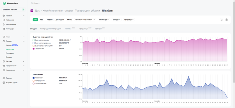Enable the Выручка по заказам checkbox
Viewport: 235px width, 108px height.
coord(33,40)
